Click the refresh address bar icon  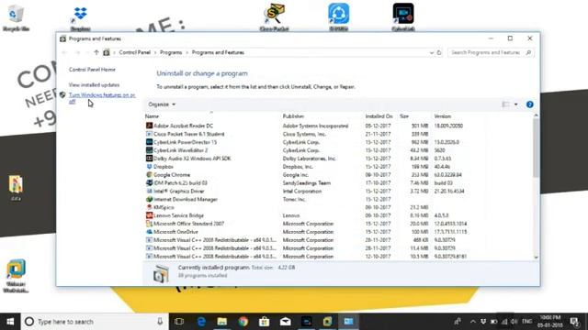[439, 53]
